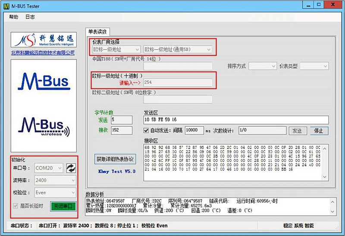
Task: Click the 数据分析 scrollbar down arrow
Action: click(x=332, y=211)
